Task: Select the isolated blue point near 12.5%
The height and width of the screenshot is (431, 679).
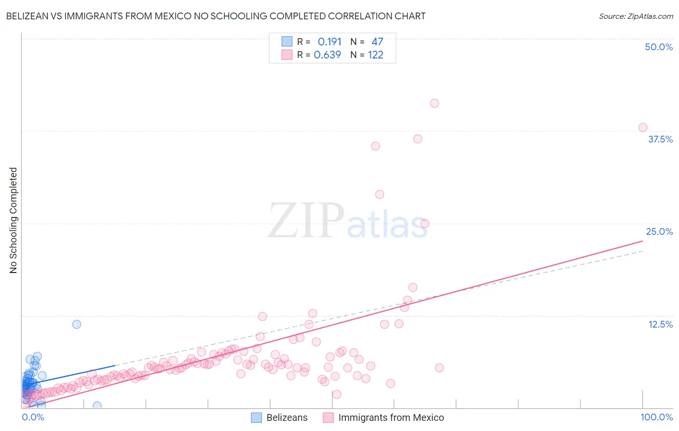Action: click(x=76, y=324)
